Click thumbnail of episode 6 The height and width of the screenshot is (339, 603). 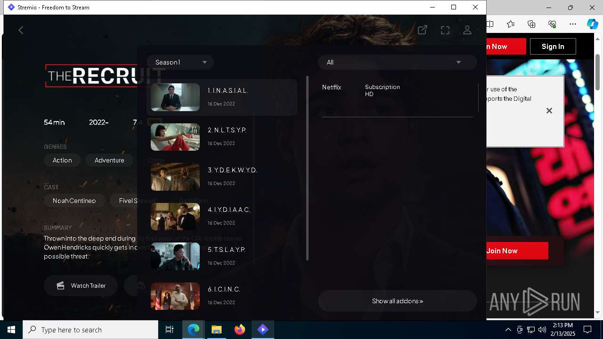coord(175,296)
